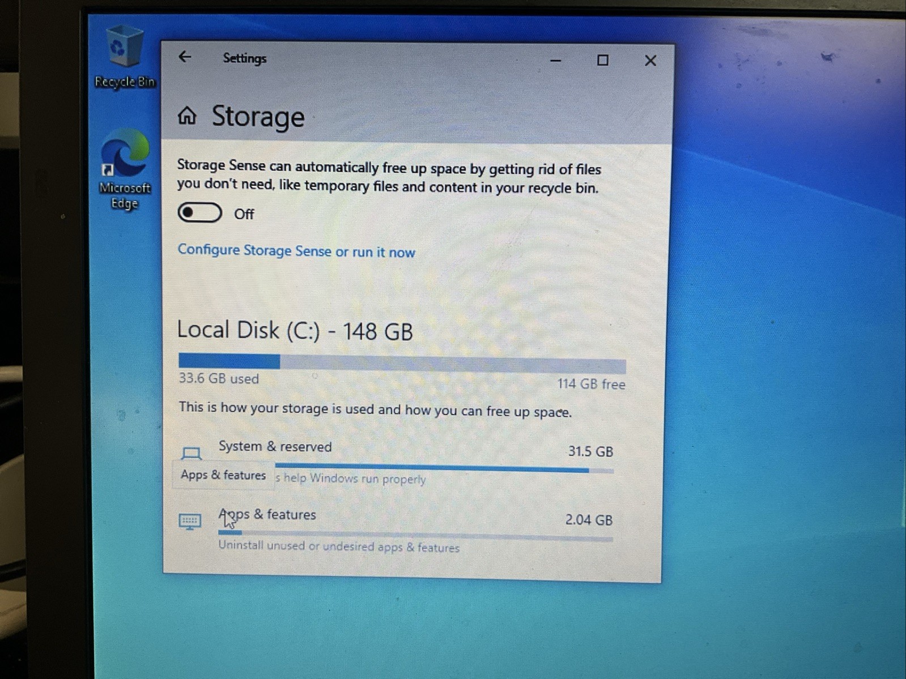The height and width of the screenshot is (679, 906).
Task: Return to Settings home via house icon
Action: pos(187,116)
